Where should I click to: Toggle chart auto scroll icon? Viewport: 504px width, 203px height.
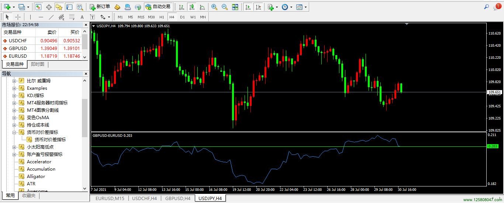[x=248, y=7]
